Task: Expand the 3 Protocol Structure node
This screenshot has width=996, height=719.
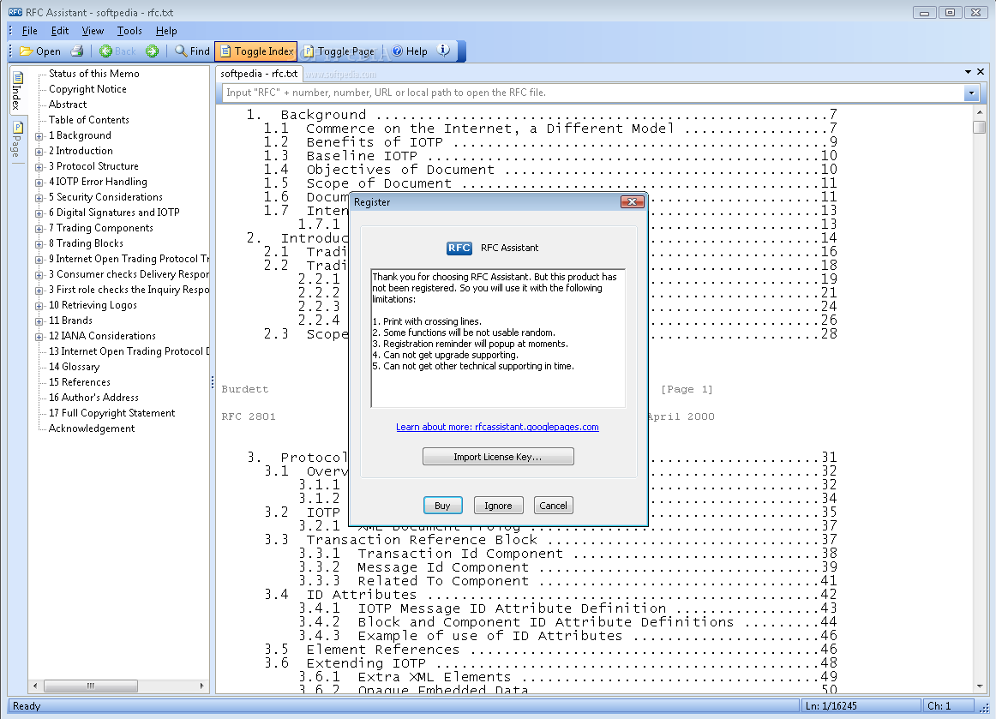Action: point(39,166)
